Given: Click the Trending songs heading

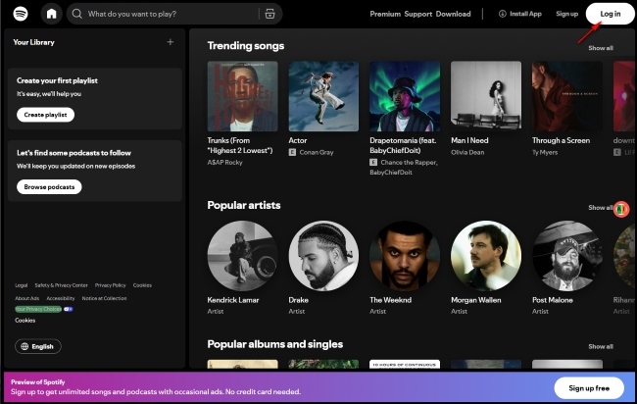Looking at the screenshot, I should [246, 46].
